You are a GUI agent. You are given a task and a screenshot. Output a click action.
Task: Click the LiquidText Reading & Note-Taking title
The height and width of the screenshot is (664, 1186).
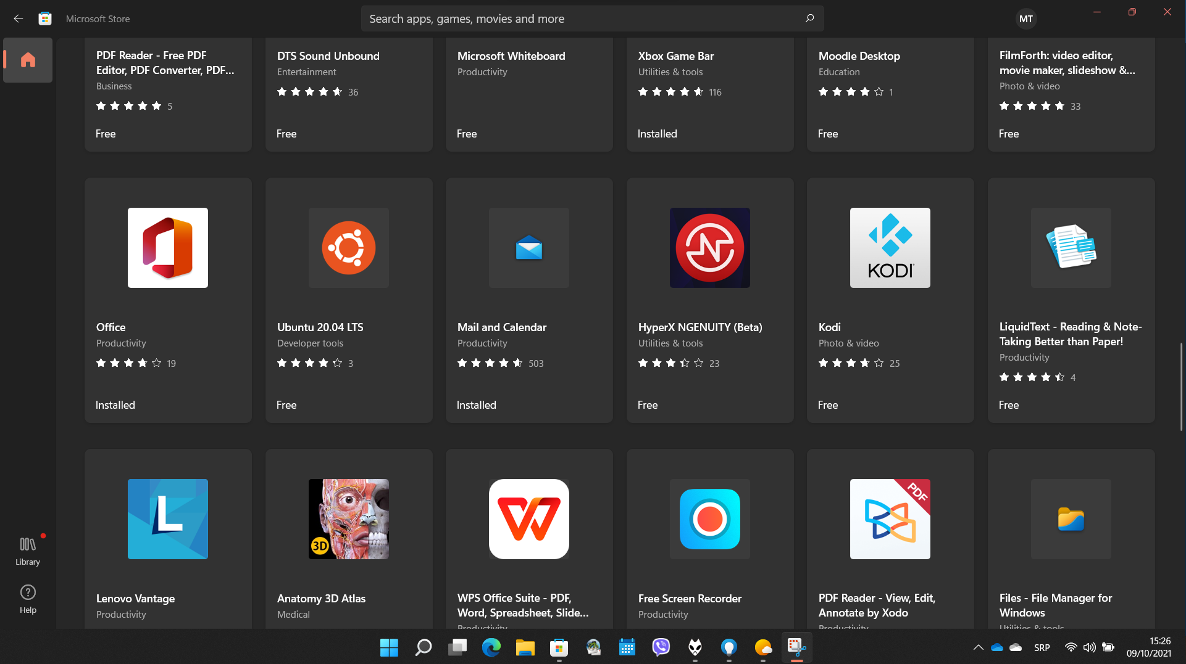click(1071, 334)
